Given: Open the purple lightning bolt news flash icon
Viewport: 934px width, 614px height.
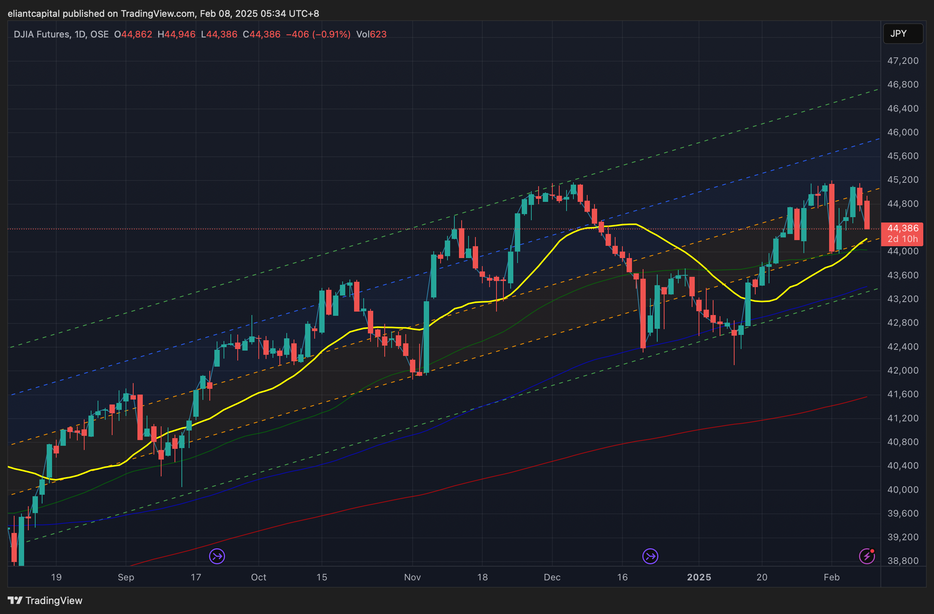Looking at the screenshot, I should point(867,556).
